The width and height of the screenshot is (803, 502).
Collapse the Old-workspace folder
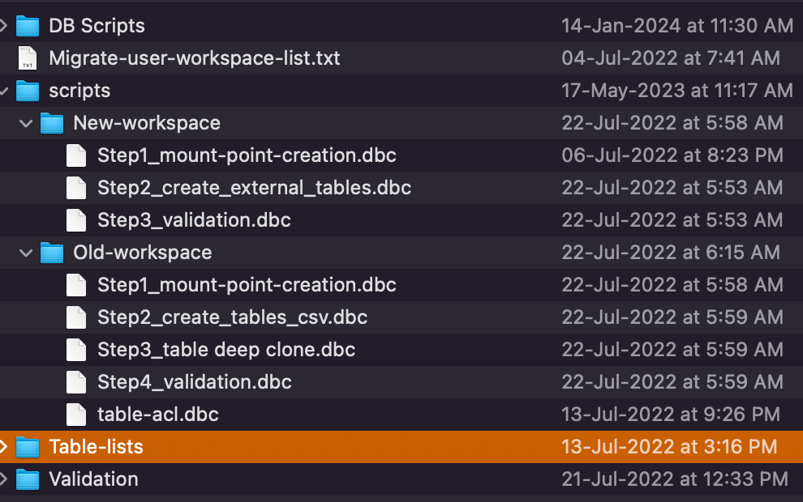coord(25,252)
